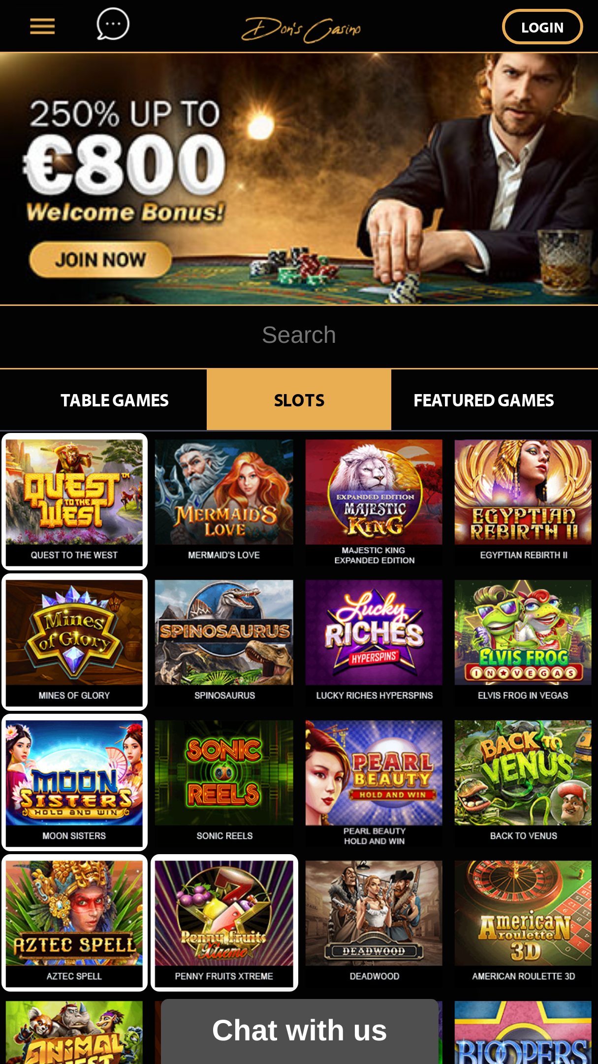Select the Sonic Reels game

(224, 783)
